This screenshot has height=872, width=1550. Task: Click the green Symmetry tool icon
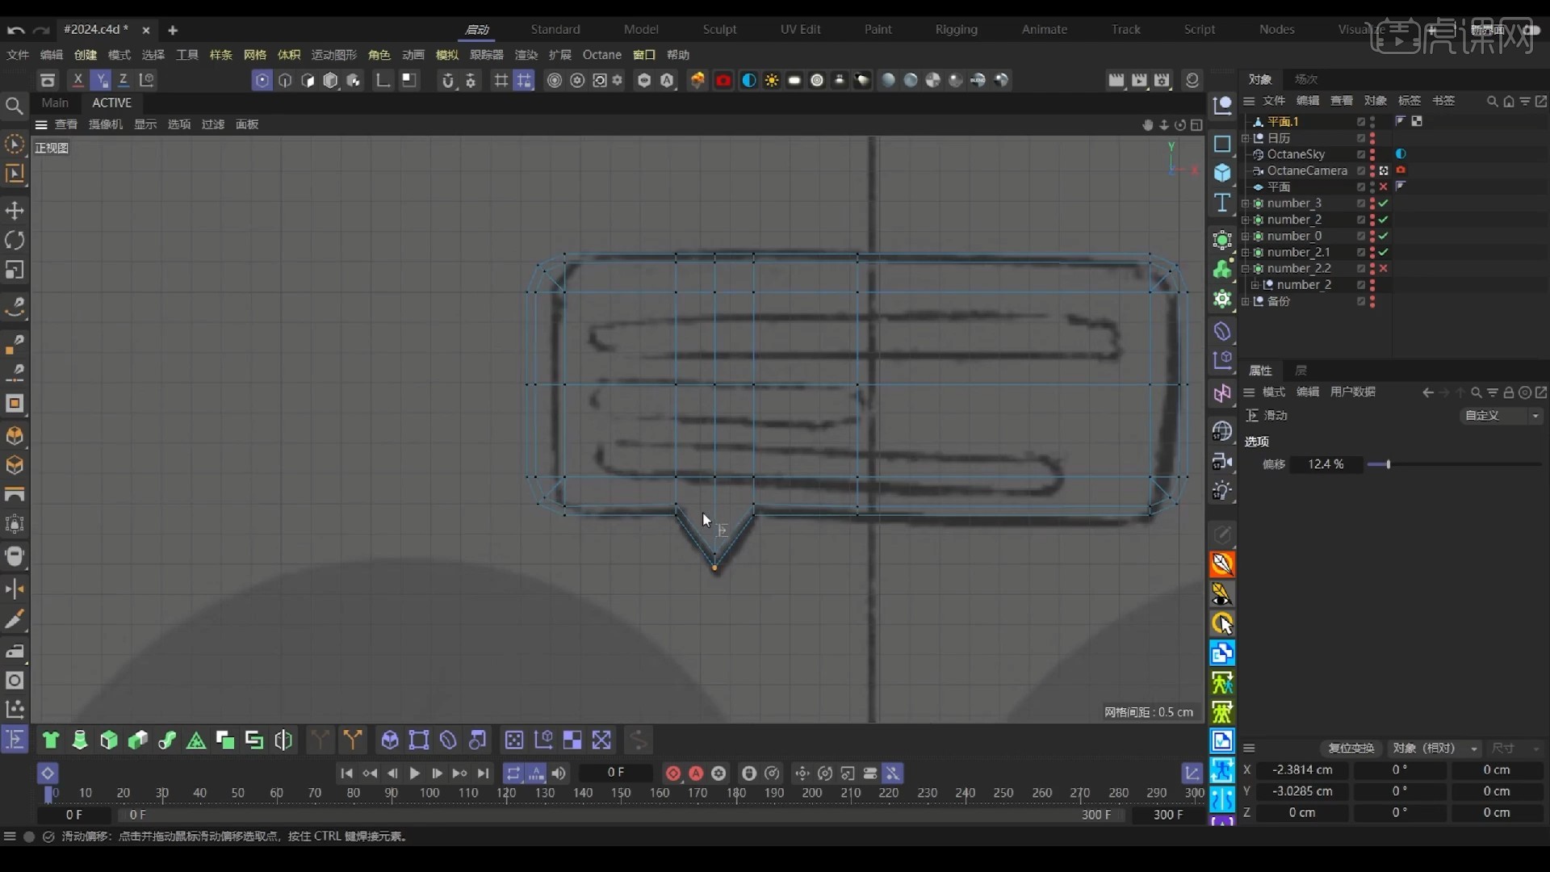[x=283, y=740]
